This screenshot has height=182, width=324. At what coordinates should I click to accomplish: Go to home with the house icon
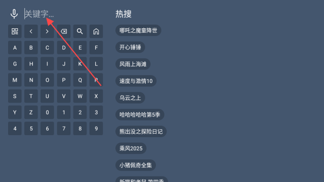[96, 32]
